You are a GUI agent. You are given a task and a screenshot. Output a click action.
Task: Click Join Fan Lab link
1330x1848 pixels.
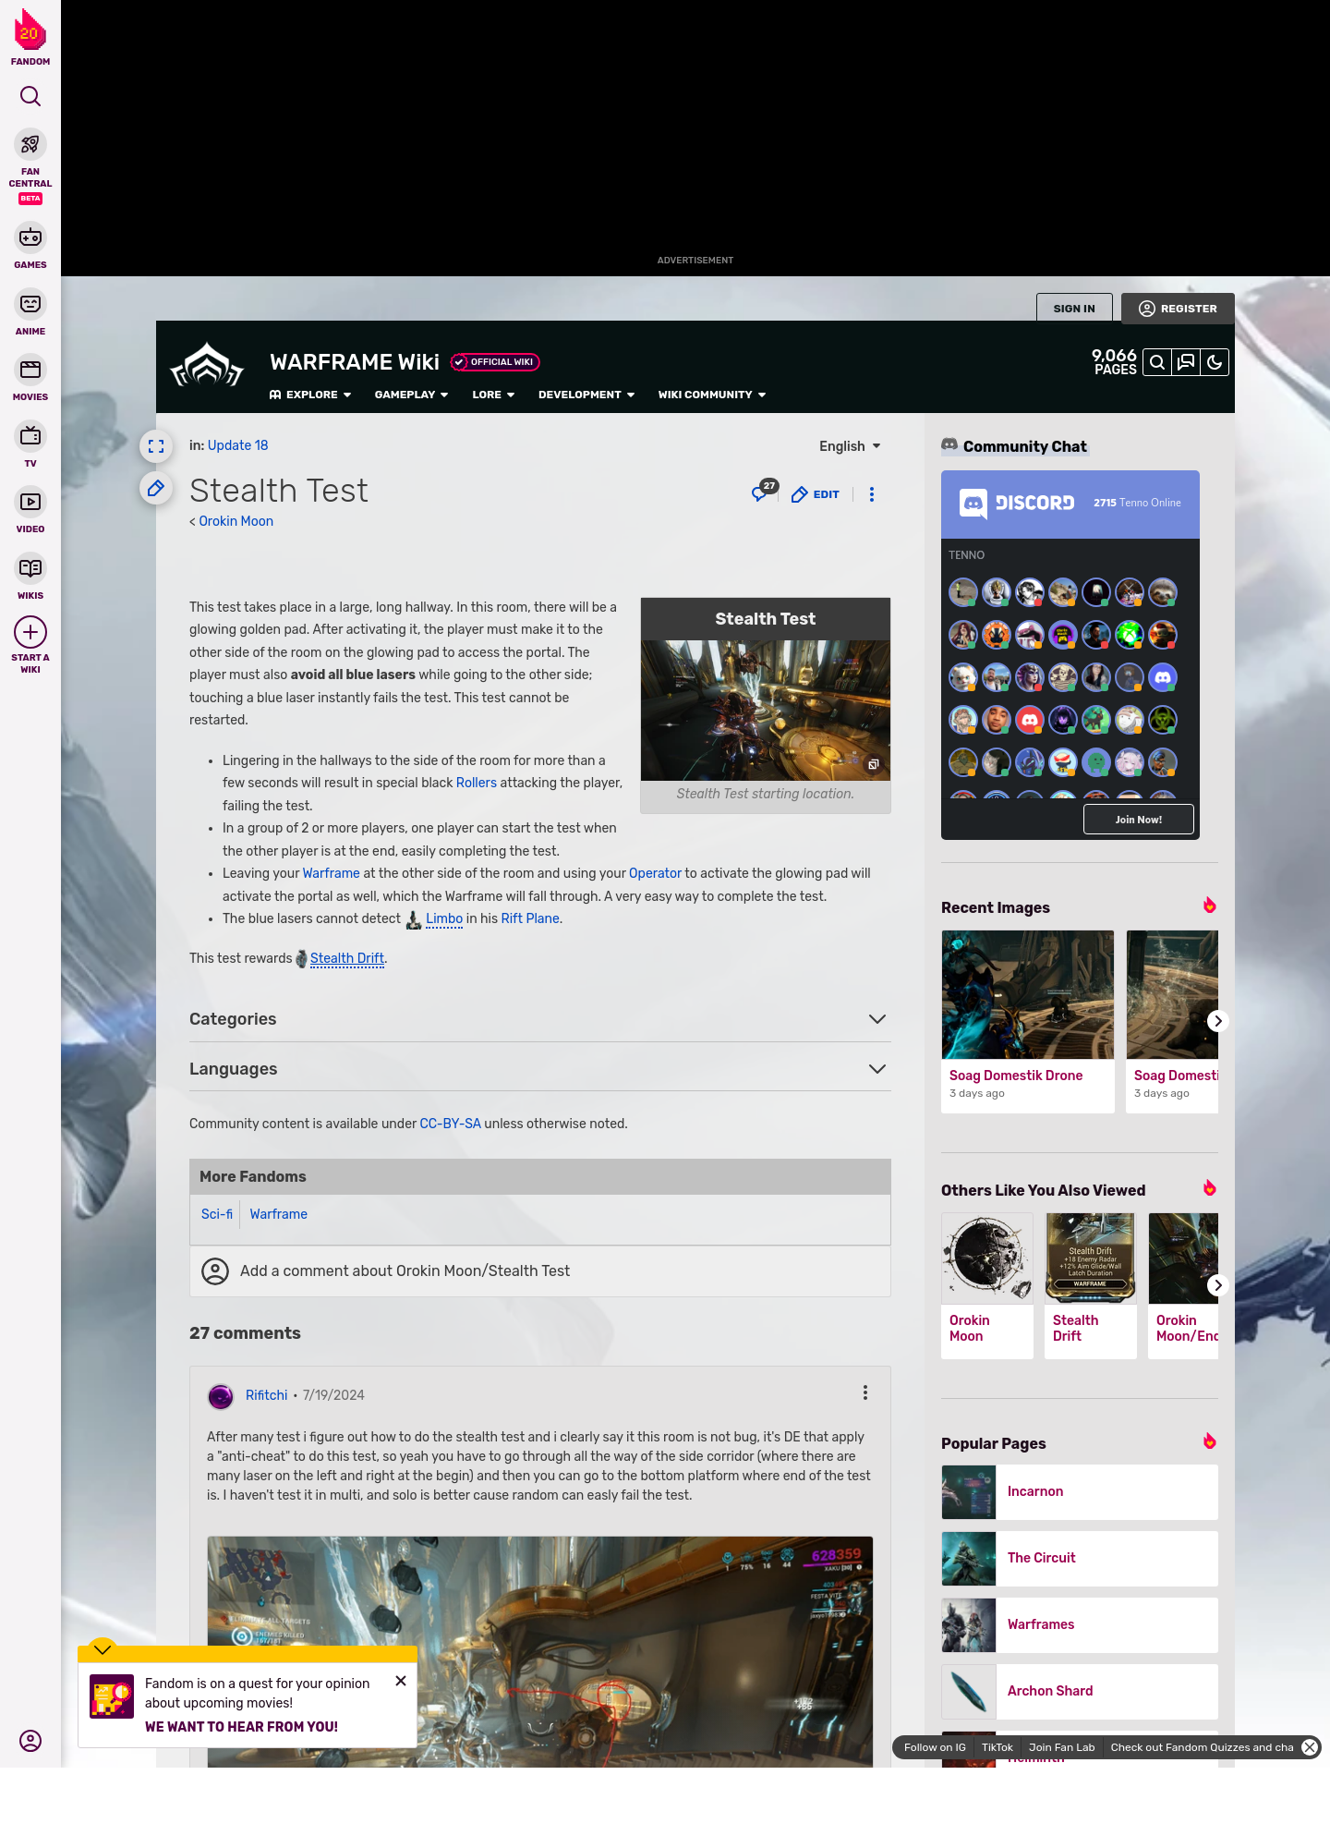pyautogui.click(x=1062, y=1747)
